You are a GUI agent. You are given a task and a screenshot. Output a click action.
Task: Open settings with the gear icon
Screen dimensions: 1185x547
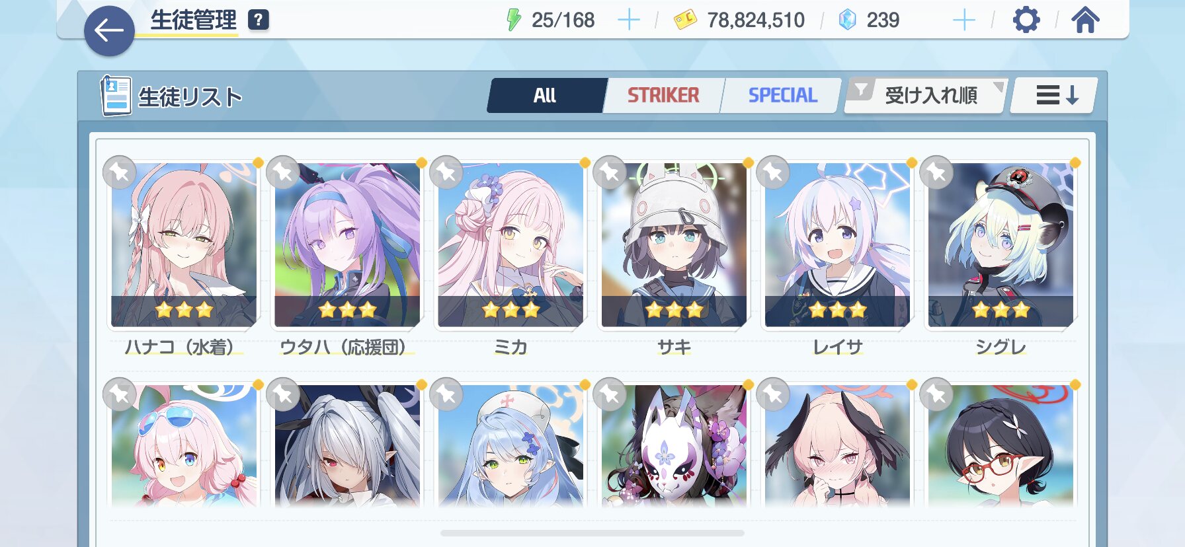(1026, 20)
